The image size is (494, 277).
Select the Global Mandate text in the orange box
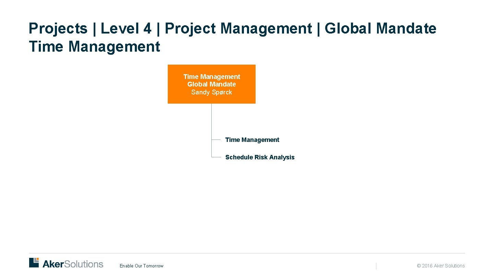pyautogui.click(x=211, y=84)
